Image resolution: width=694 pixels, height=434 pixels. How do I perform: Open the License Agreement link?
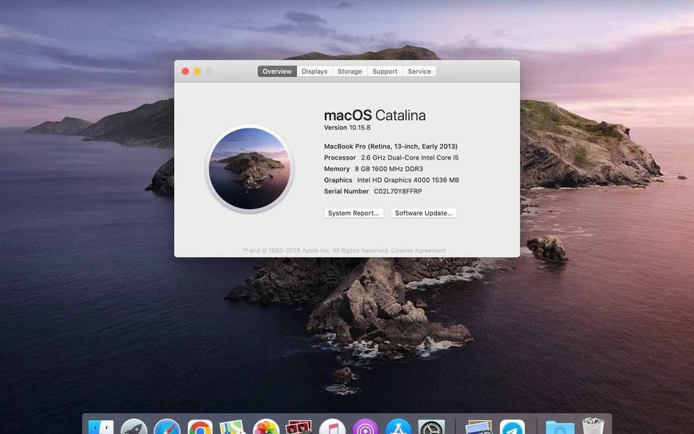418,251
